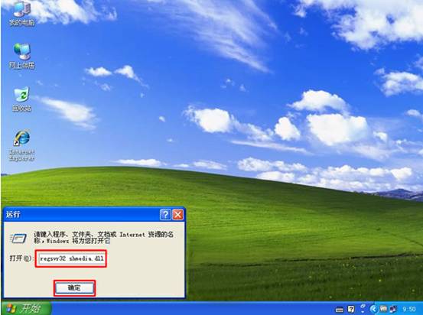Close the Run dialog with X
This screenshot has width=423, height=315.
point(178,215)
